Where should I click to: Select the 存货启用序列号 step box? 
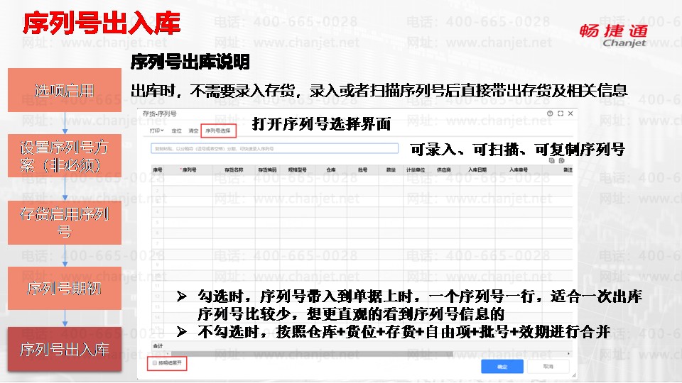point(65,222)
